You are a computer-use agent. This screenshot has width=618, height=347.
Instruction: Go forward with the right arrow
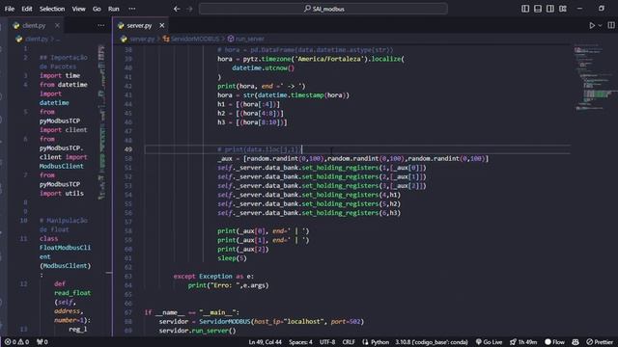tap(189, 9)
